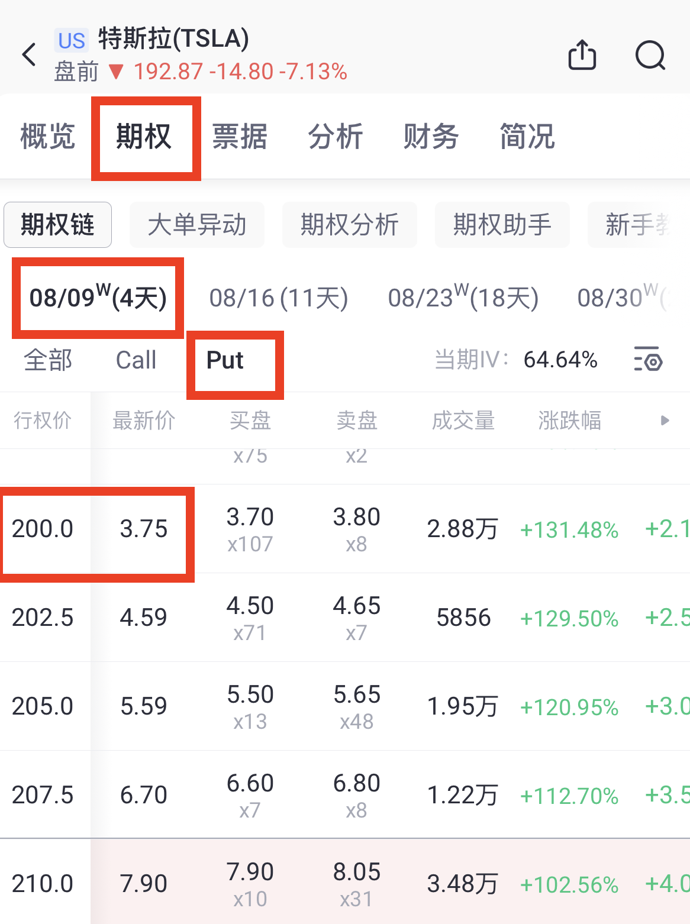Select the 200.0 strike price row
The height and width of the screenshot is (924, 690).
point(345,529)
